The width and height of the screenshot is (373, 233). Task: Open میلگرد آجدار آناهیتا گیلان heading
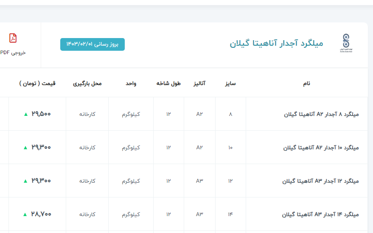[x=276, y=44]
